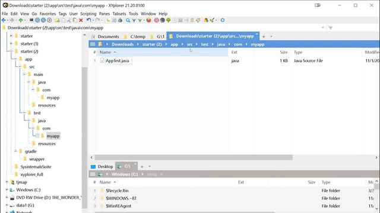Click the New Folder toolbar icon

tap(57, 20)
